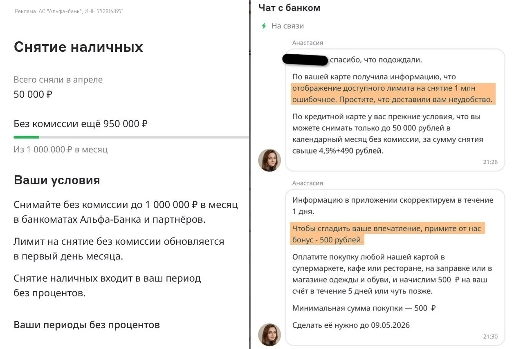
Task: Click the 21:26 message timestamp
Action: click(x=490, y=162)
